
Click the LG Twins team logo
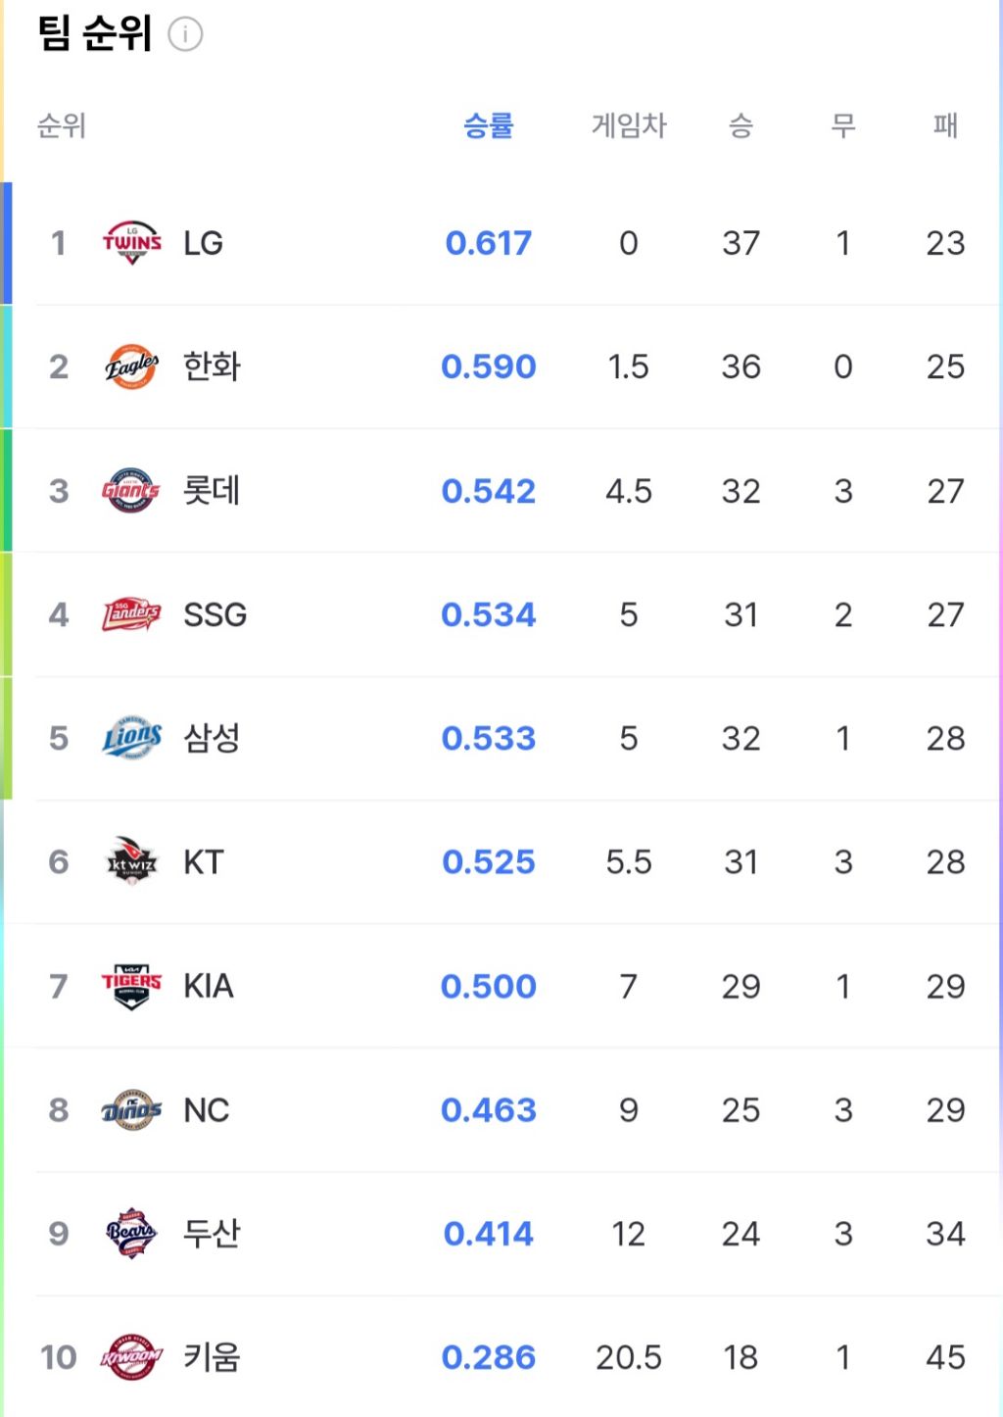[x=131, y=242]
